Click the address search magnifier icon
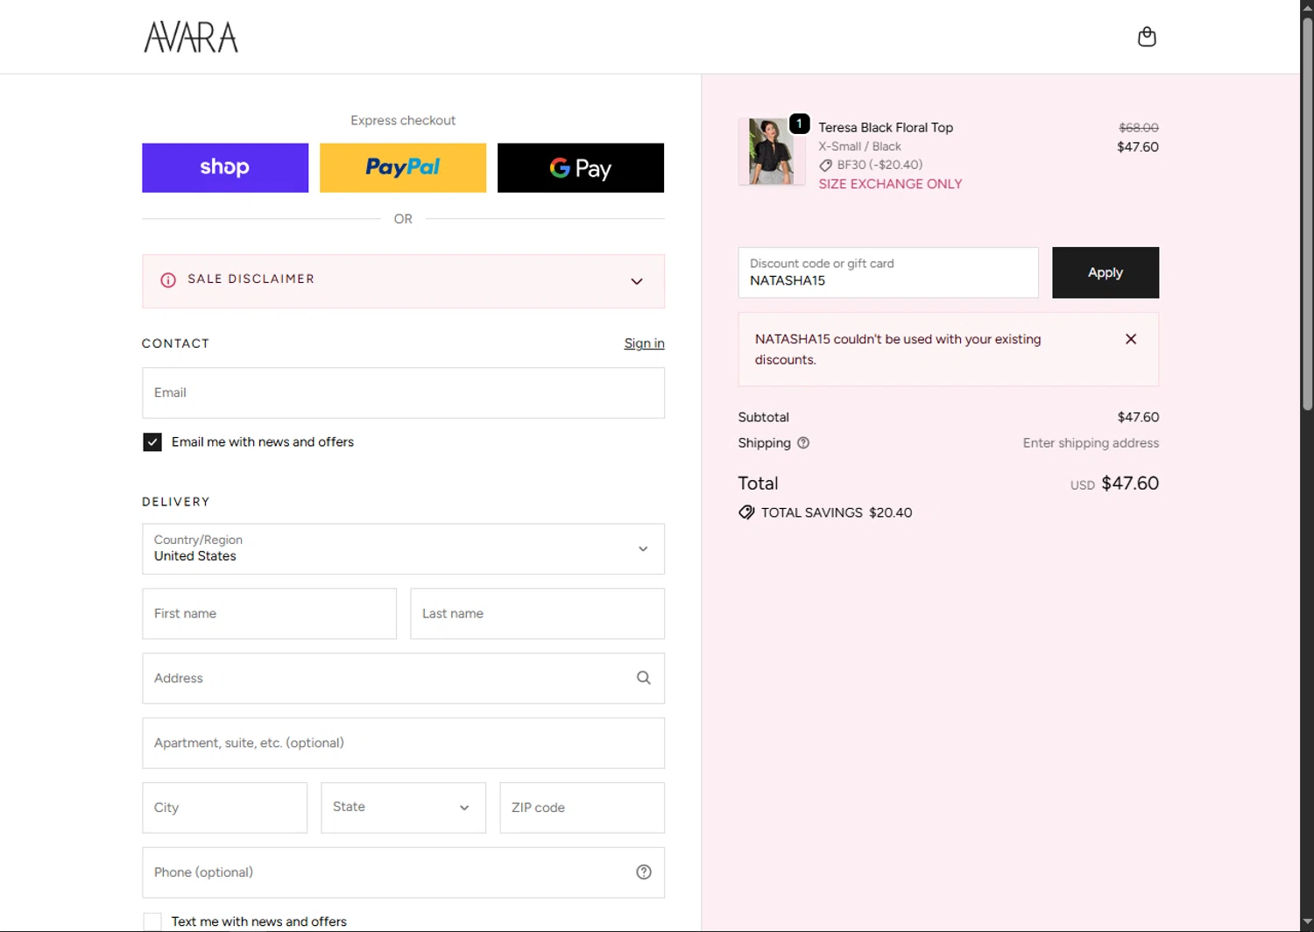 644,678
